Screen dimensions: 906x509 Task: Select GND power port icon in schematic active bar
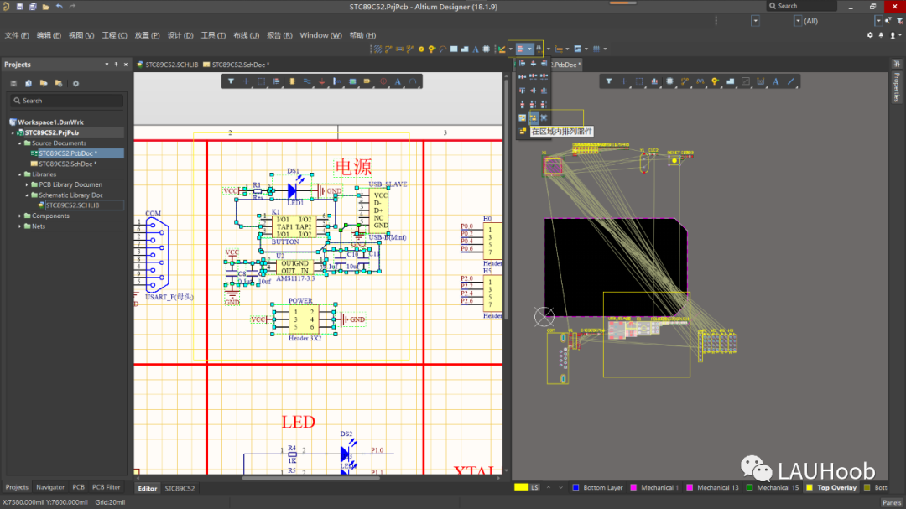click(x=322, y=81)
